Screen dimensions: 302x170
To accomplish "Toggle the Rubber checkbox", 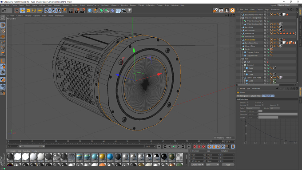I will click(x=263, y=105).
